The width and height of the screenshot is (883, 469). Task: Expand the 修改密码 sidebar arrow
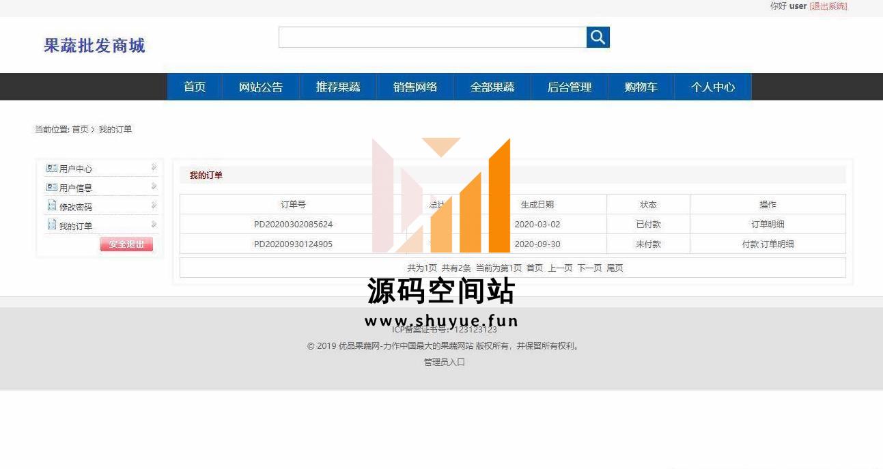coord(154,205)
